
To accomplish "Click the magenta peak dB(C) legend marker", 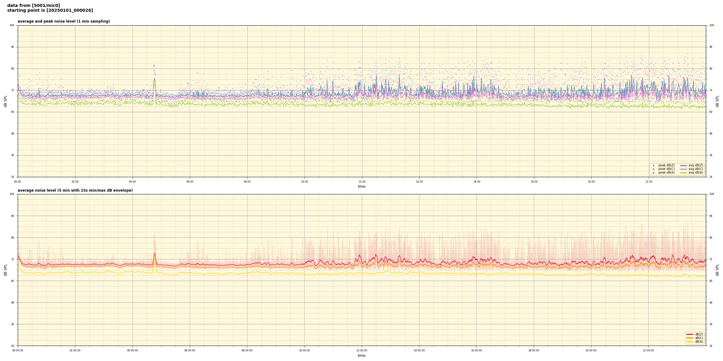I will pyautogui.click(x=653, y=169).
